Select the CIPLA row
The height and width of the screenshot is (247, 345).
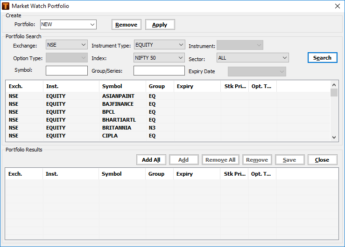click(168, 136)
